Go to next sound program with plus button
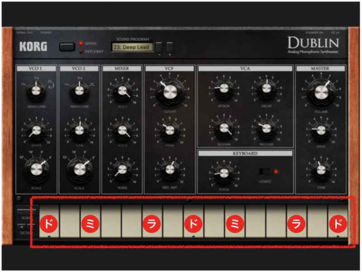The width and height of the screenshot is (362, 273). tap(170, 47)
